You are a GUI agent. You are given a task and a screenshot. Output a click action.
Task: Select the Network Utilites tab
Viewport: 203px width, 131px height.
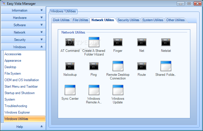[x=103, y=20]
